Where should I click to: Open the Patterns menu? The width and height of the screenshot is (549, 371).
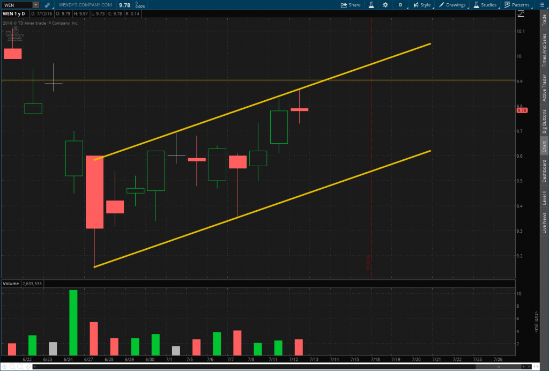(x=517, y=5)
